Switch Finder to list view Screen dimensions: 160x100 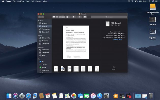57,17
